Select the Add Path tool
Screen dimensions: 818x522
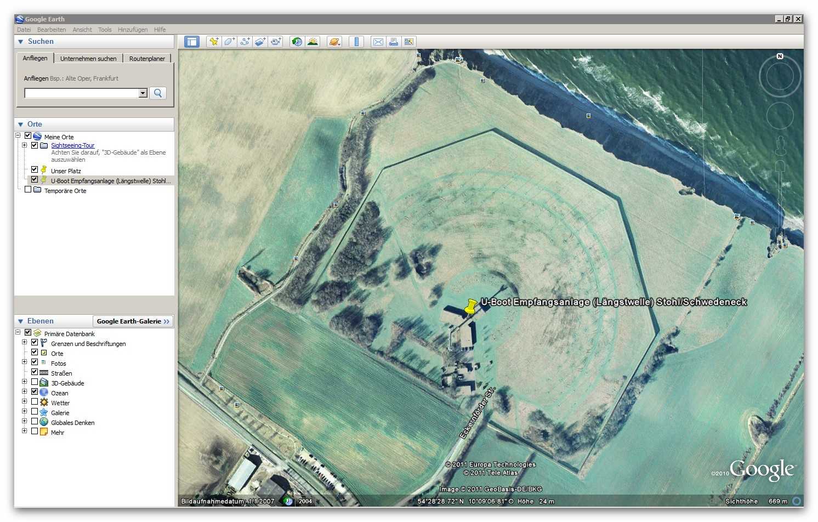point(245,42)
